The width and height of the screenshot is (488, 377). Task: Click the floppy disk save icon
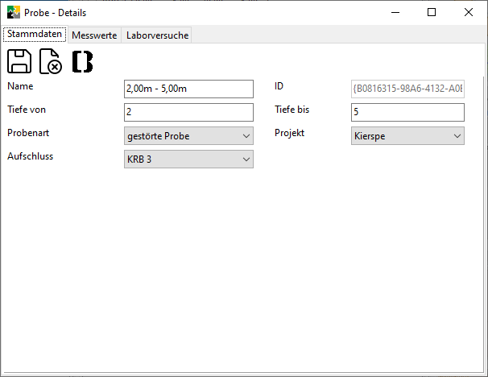(x=19, y=62)
